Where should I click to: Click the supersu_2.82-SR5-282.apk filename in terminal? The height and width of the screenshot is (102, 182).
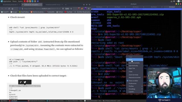(124, 17)
